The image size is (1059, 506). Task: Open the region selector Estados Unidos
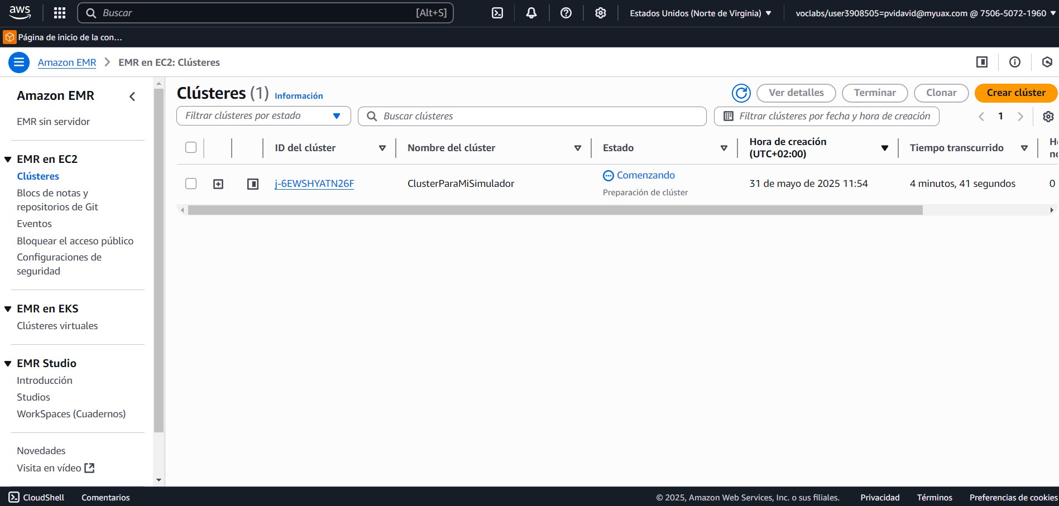point(701,13)
